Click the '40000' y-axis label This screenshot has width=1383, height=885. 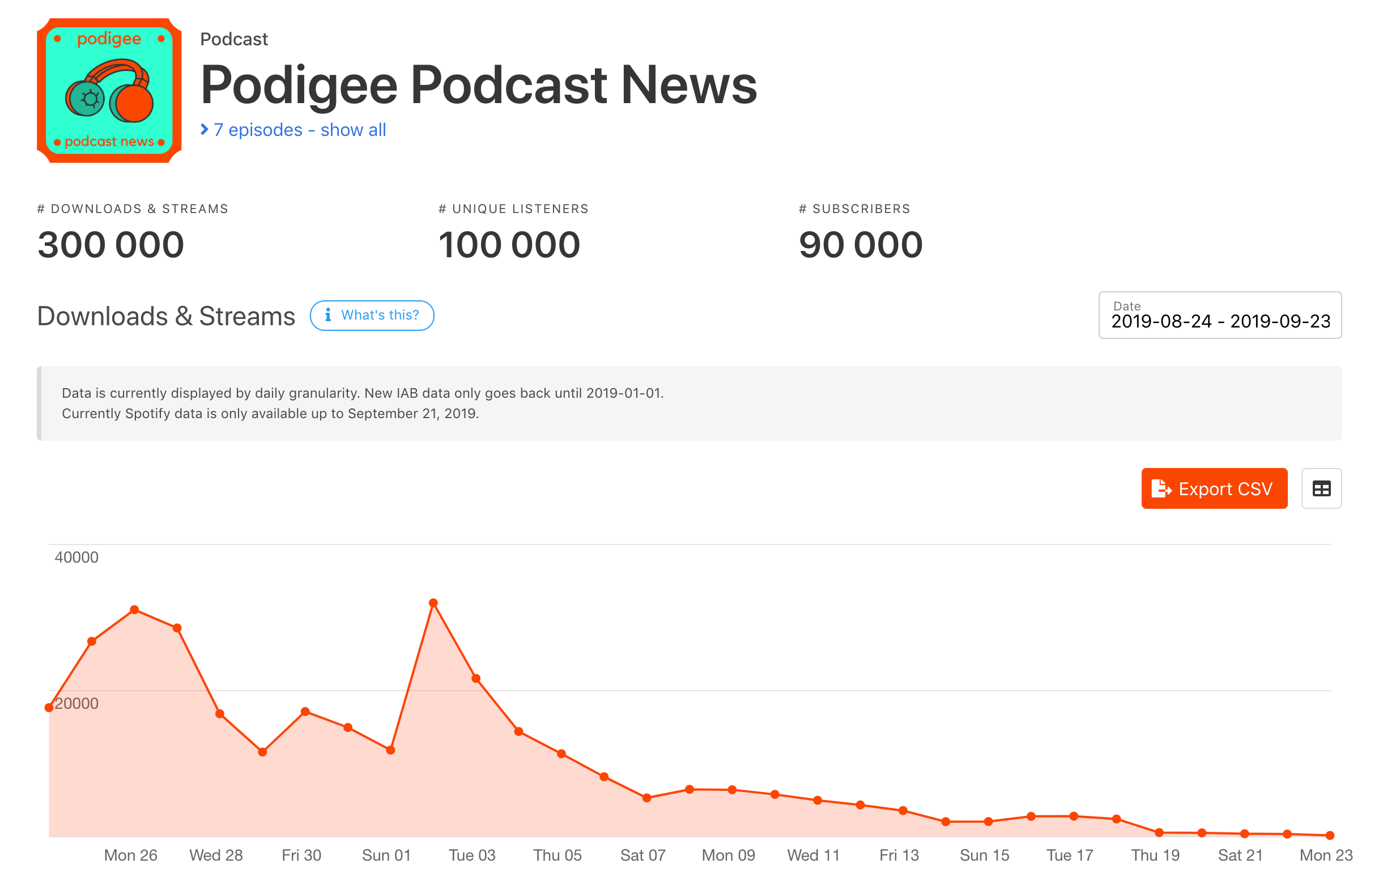point(76,557)
